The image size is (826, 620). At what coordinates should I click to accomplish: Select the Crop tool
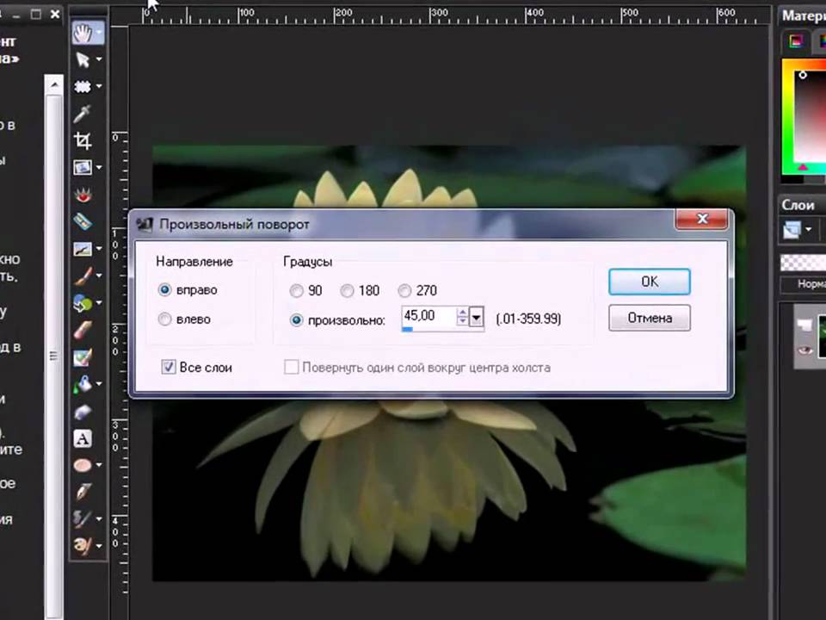(x=83, y=140)
